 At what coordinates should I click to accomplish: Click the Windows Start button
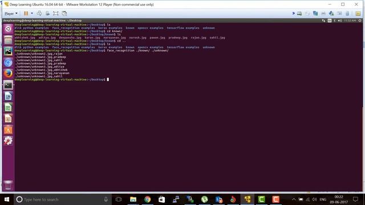pos(7,199)
